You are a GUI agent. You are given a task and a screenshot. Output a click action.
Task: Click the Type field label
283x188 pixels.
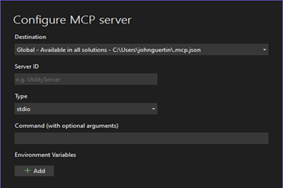[x=21, y=96]
